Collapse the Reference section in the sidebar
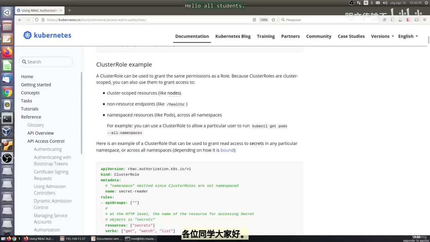The height and width of the screenshot is (242, 430). coord(31,117)
